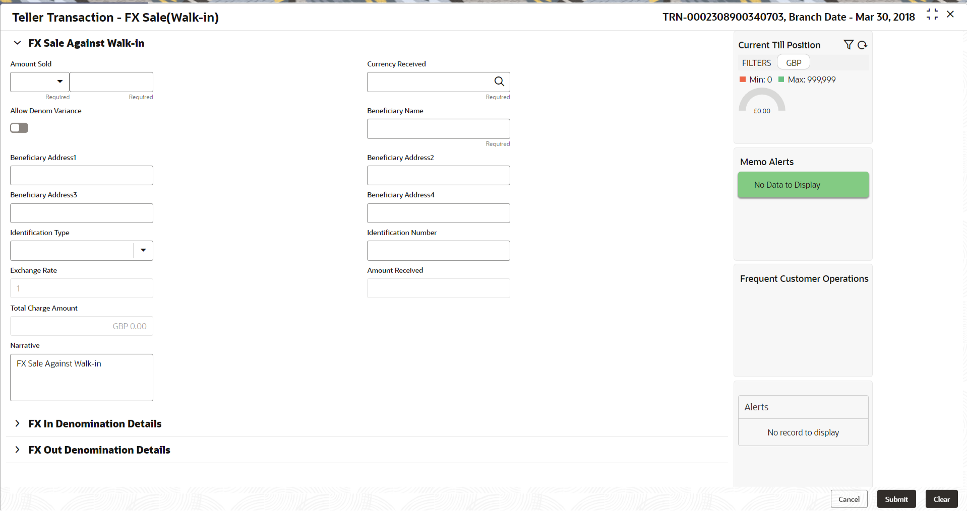967x512 pixels.
Task: Expand the FX In Denomination Details section
Action: point(18,424)
